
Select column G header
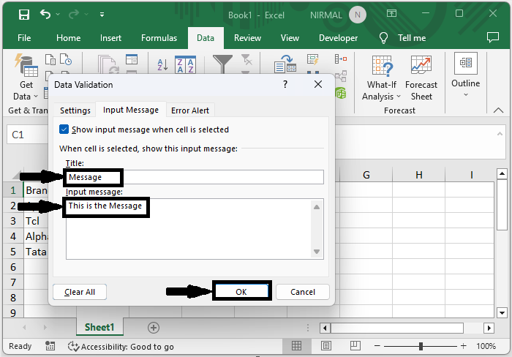pyautogui.click(x=366, y=175)
